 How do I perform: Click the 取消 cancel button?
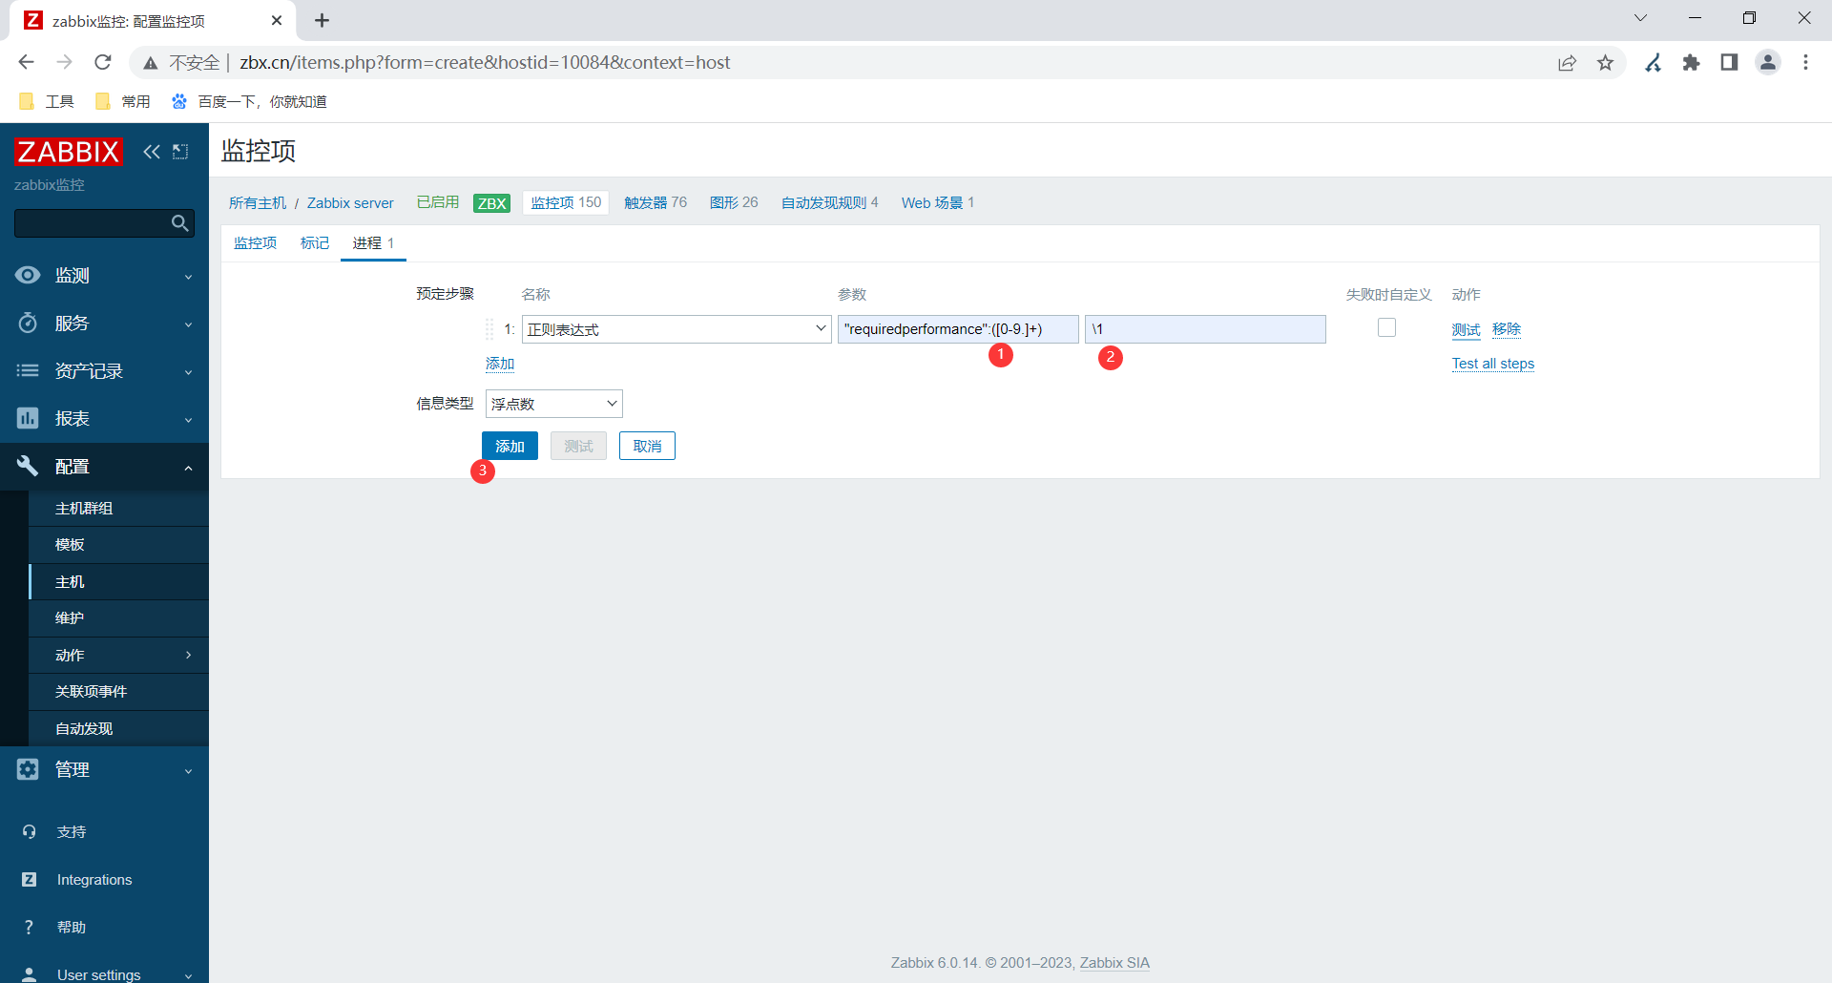pyautogui.click(x=647, y=446)
